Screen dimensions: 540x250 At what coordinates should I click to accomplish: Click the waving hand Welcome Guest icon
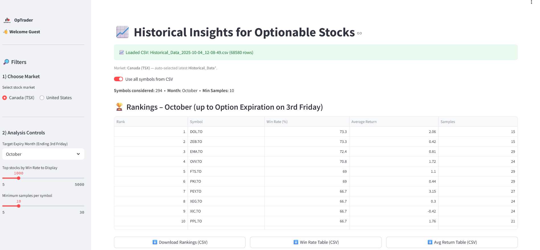pyautogui.click(x=5, y=32)
